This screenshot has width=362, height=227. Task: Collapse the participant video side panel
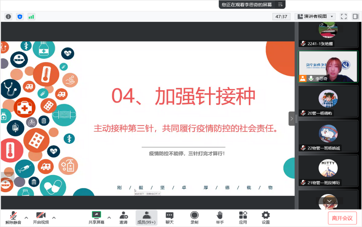coord(292,119)
